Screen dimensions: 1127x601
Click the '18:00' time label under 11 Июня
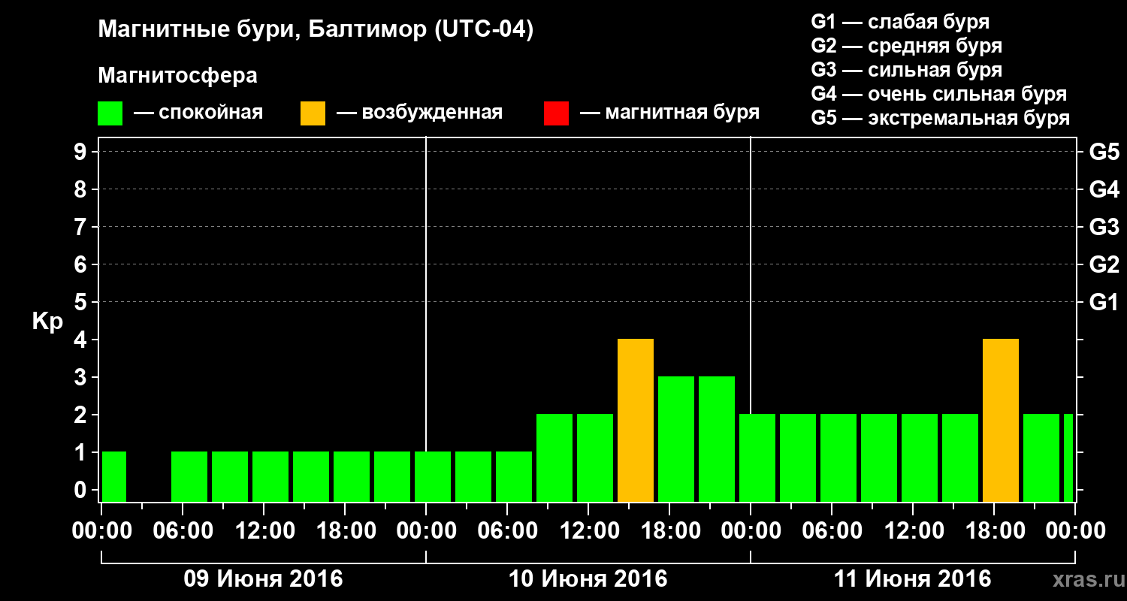tap(995, 530)
